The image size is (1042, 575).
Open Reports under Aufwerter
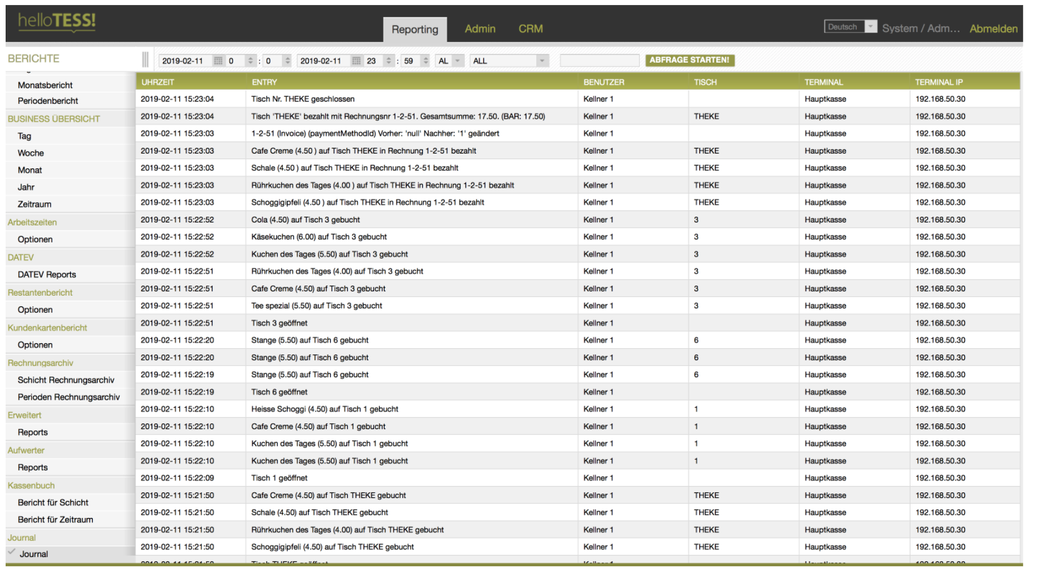33,467
